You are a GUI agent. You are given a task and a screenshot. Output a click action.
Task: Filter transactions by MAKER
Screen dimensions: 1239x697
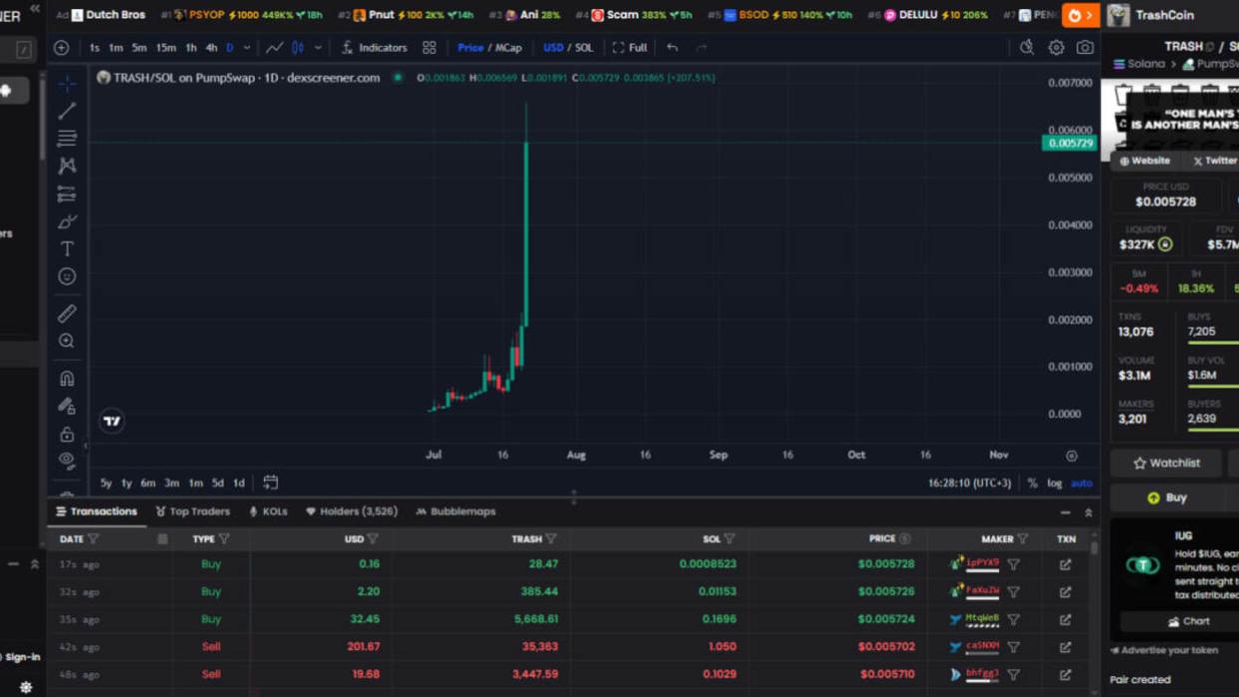[1022, 539]
